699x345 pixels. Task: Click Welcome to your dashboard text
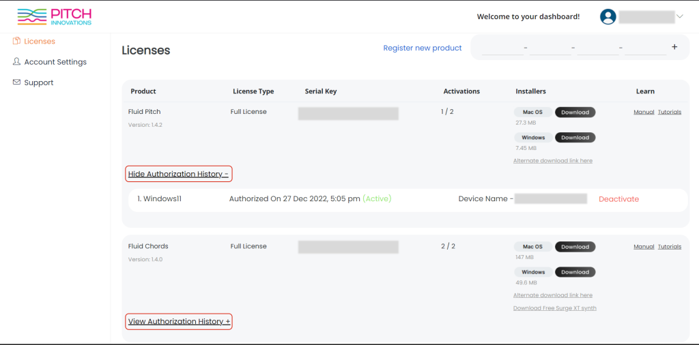point(528,17)
